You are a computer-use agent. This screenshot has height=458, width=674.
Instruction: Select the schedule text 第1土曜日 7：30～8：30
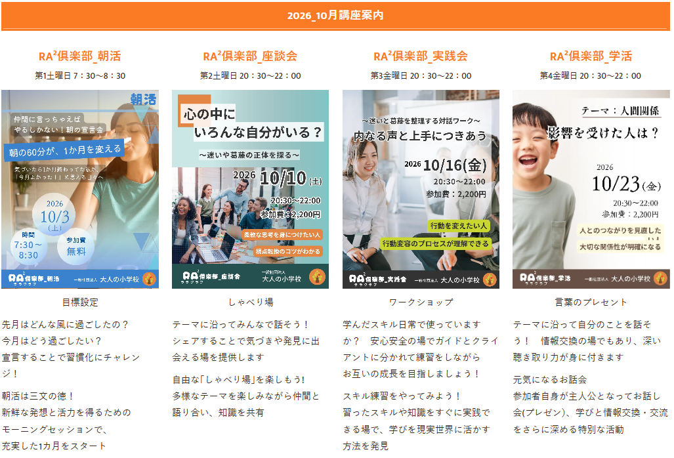(x=80, y=76)
